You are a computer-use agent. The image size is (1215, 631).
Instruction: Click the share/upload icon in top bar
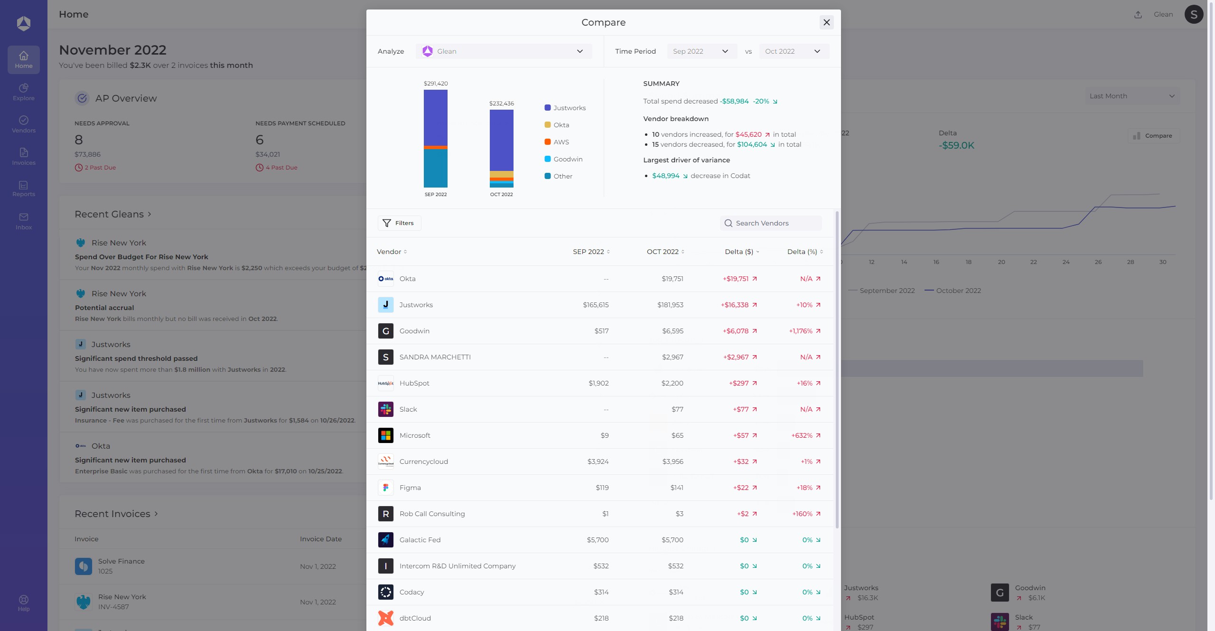(1138, 15)
